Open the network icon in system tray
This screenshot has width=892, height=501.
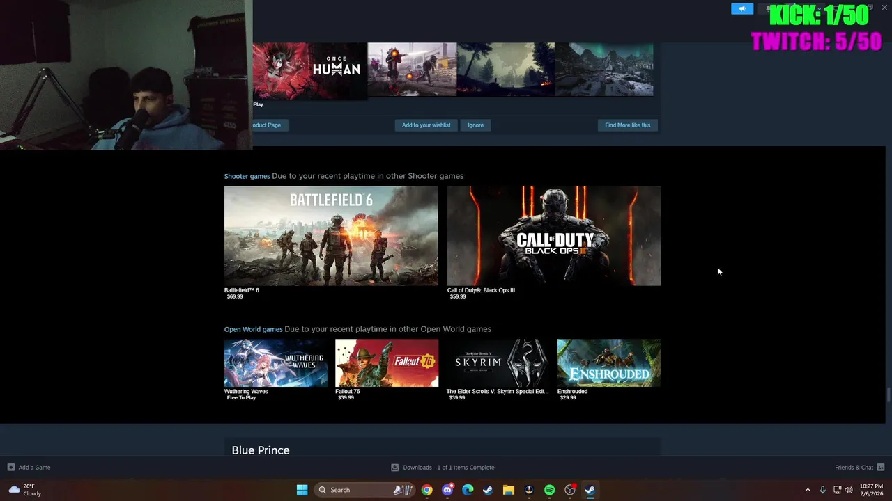coord(837,490)
